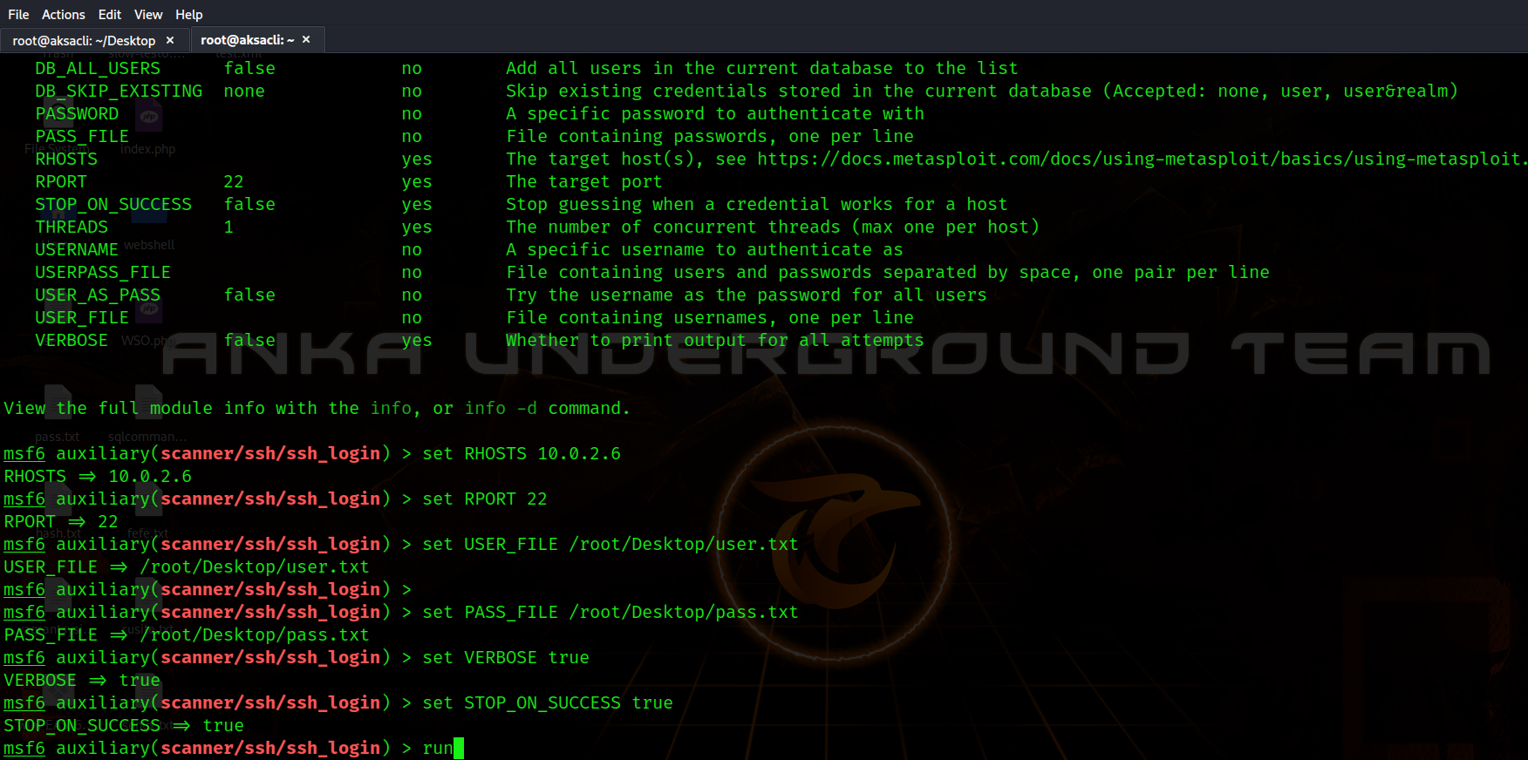Click PASS_FILE in the options table
Image resolution: width=1528 pixels, height=760 pixels.
coord(82,136)
